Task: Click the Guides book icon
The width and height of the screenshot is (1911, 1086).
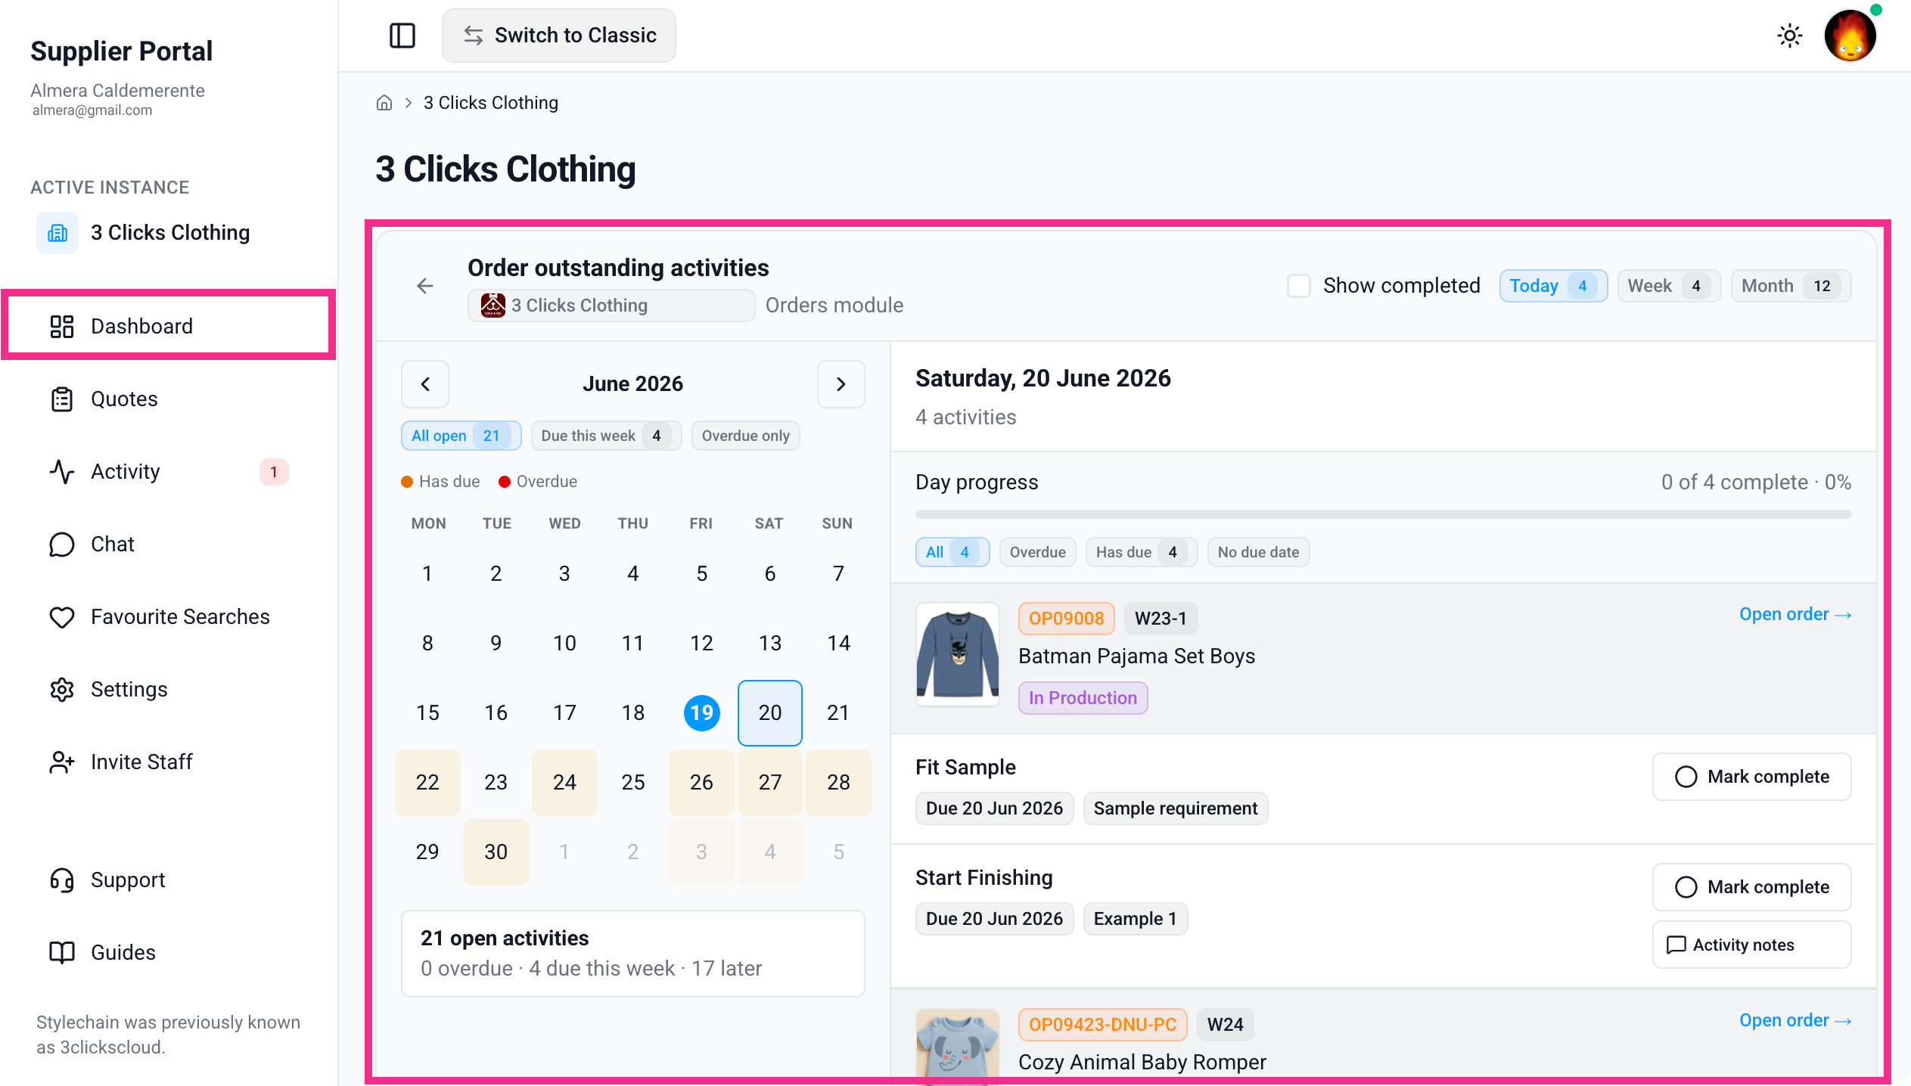Action: point(62,953)
